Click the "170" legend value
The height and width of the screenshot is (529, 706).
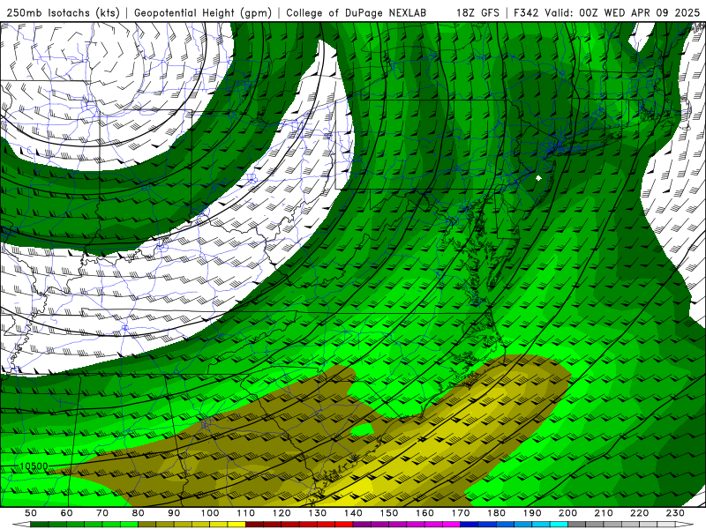461,513
